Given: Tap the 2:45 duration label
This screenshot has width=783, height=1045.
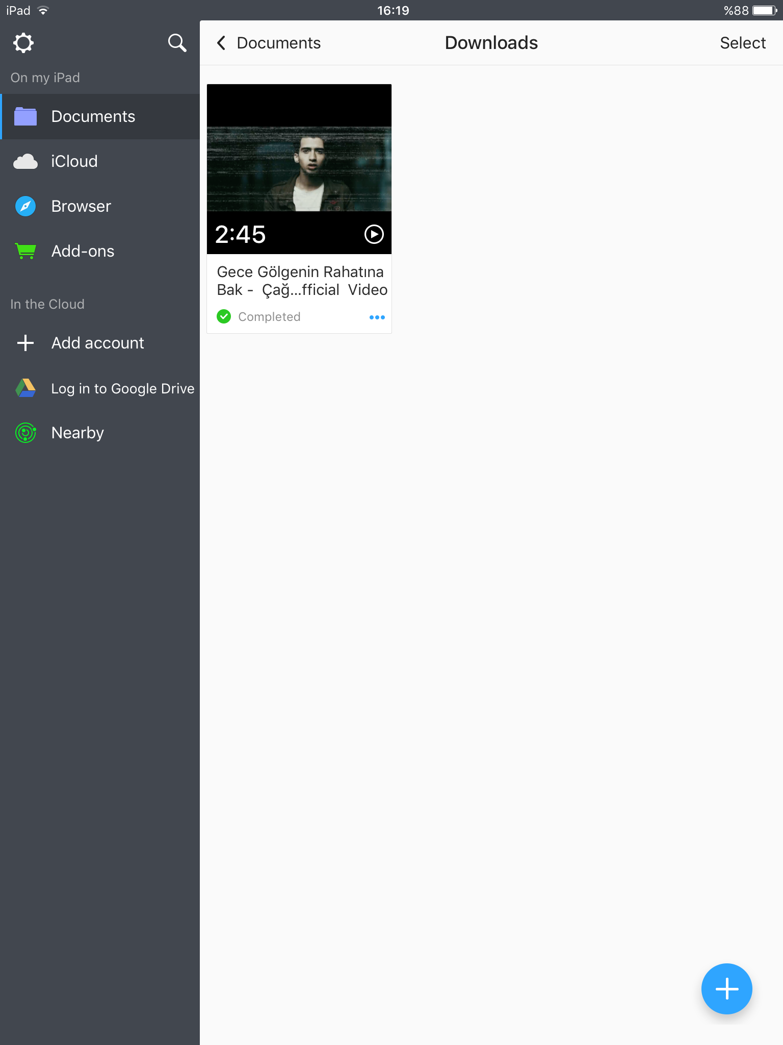Looking at the screenshot, I should click(240, 234).
